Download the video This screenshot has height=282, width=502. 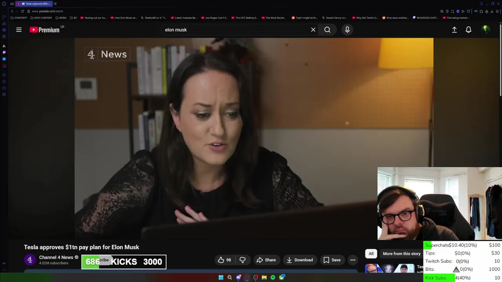tap(300, 260)
